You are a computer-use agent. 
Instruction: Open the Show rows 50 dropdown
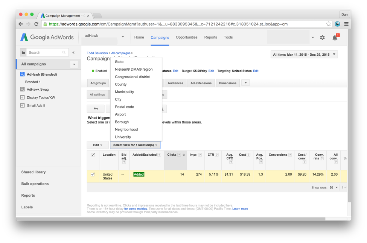334,188
